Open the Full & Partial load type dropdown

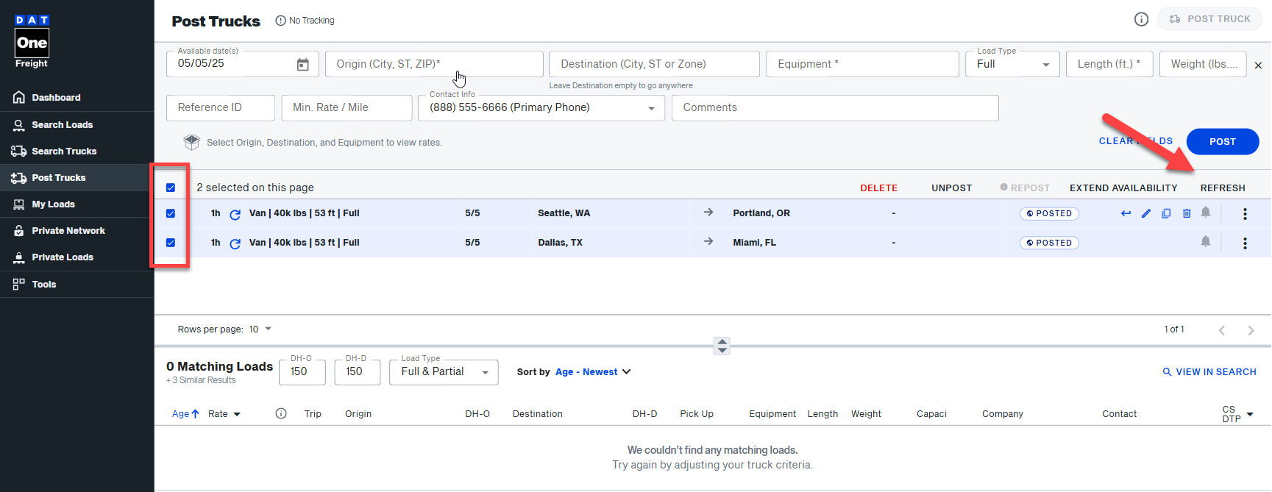[x=444, y=372]
